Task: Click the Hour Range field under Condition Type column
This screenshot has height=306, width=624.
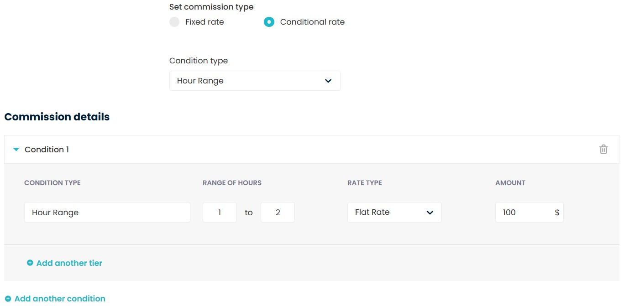Action: point(107,213)
